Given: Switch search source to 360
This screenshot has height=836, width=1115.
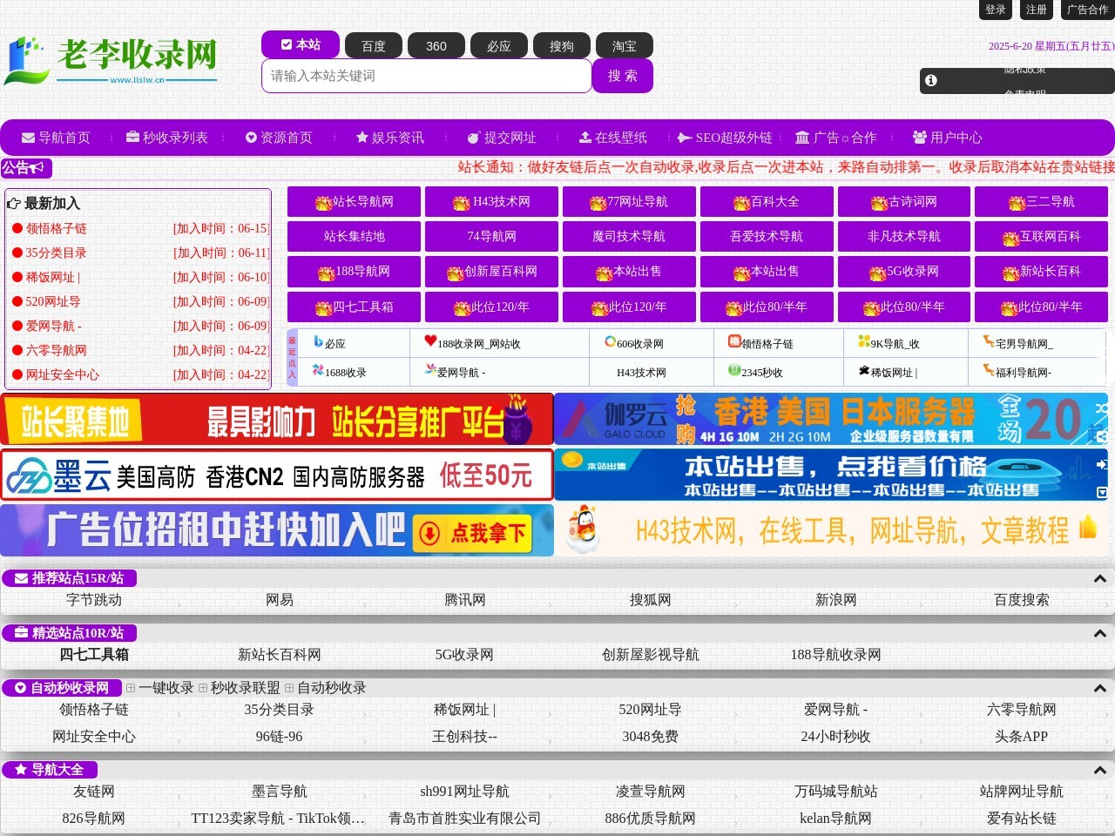Looking at the screenshot, I should 436,46.
